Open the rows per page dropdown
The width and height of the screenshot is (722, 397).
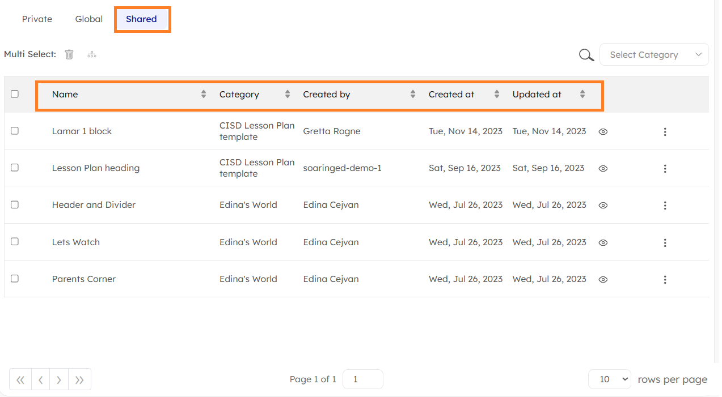pos(609,379)
